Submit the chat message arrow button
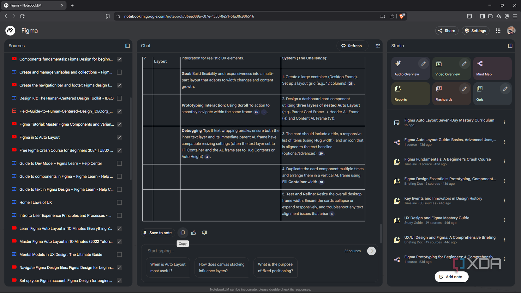 pos(371,251)
